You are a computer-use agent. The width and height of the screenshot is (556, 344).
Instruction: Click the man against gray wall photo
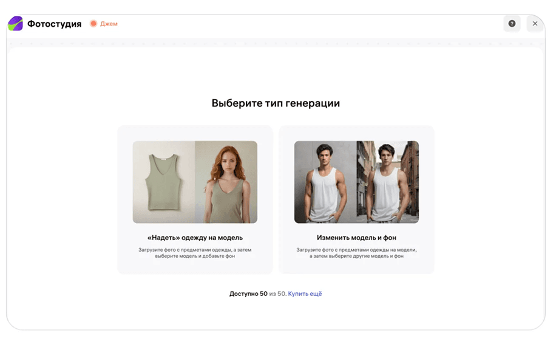coord(325,182)
